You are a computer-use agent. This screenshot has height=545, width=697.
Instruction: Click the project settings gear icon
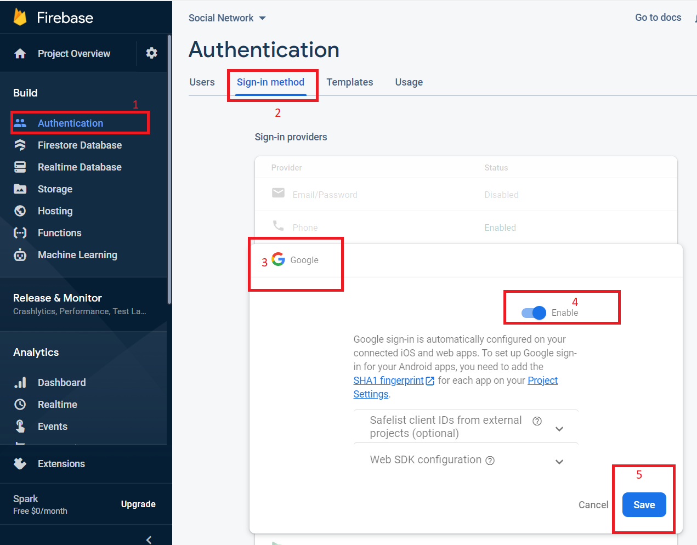tap(152, 53)
